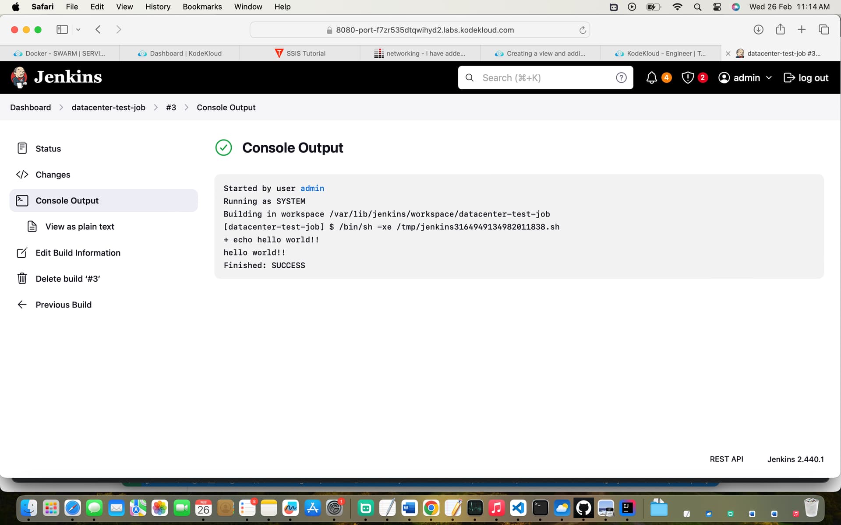Open the Changes page in the sidebar
The height and width of the screenshot is (525, 841).
point(53,175)
